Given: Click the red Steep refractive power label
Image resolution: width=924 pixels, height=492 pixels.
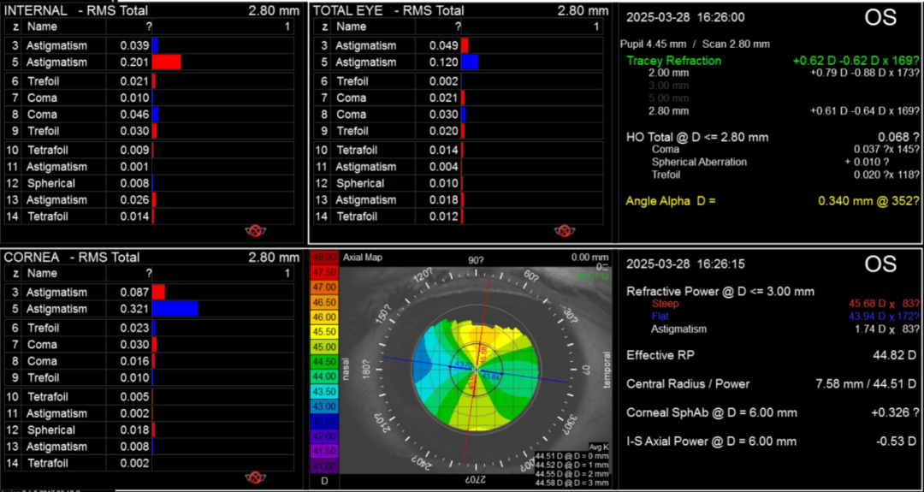Looking at the screenshot, I should point(666,304).
